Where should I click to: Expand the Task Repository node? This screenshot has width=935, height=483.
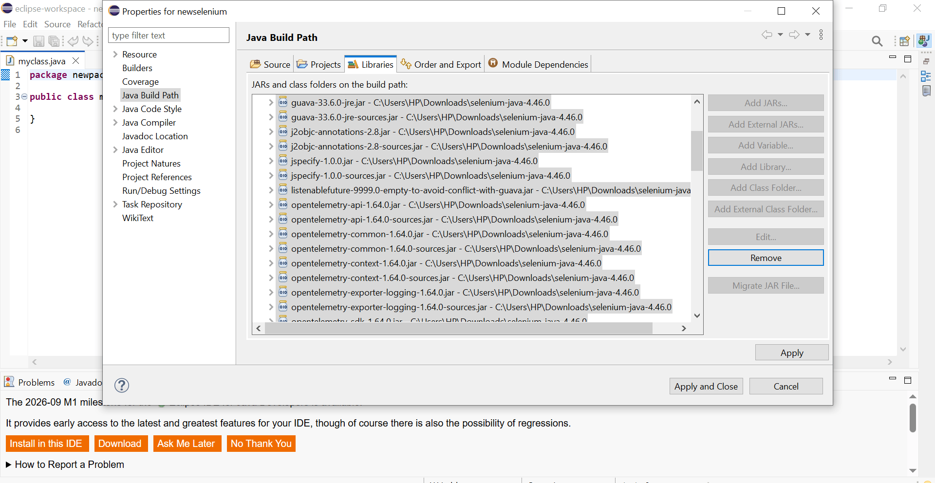pos(115,204)
